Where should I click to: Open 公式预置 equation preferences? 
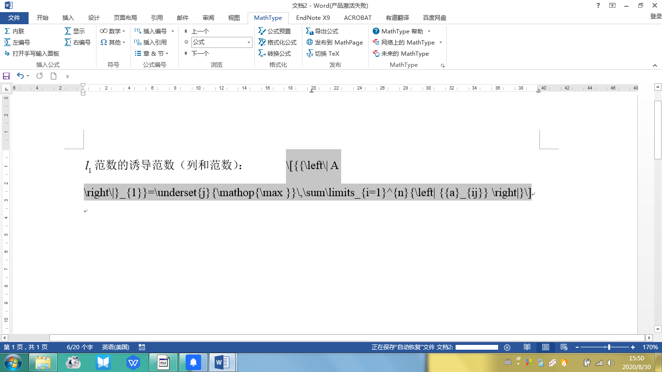pyautogui.click(x=275, y=31)
